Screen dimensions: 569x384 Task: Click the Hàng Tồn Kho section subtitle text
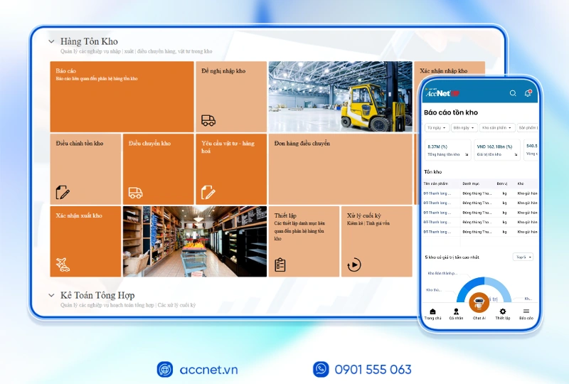click(x=136, y=51)
